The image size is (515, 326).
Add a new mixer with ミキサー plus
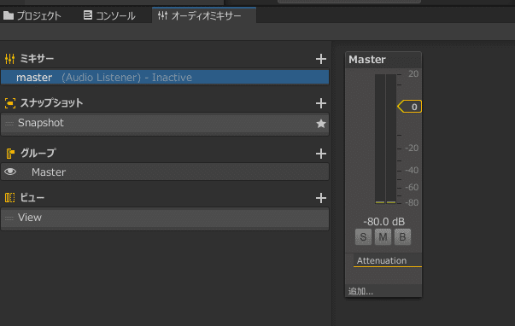click(321, 59)
